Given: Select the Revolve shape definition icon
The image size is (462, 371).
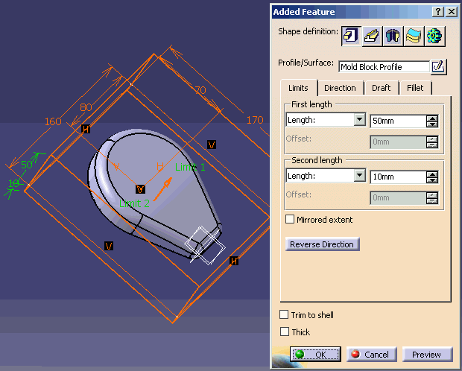Looking at the screenshot, I should coord(393,34).
